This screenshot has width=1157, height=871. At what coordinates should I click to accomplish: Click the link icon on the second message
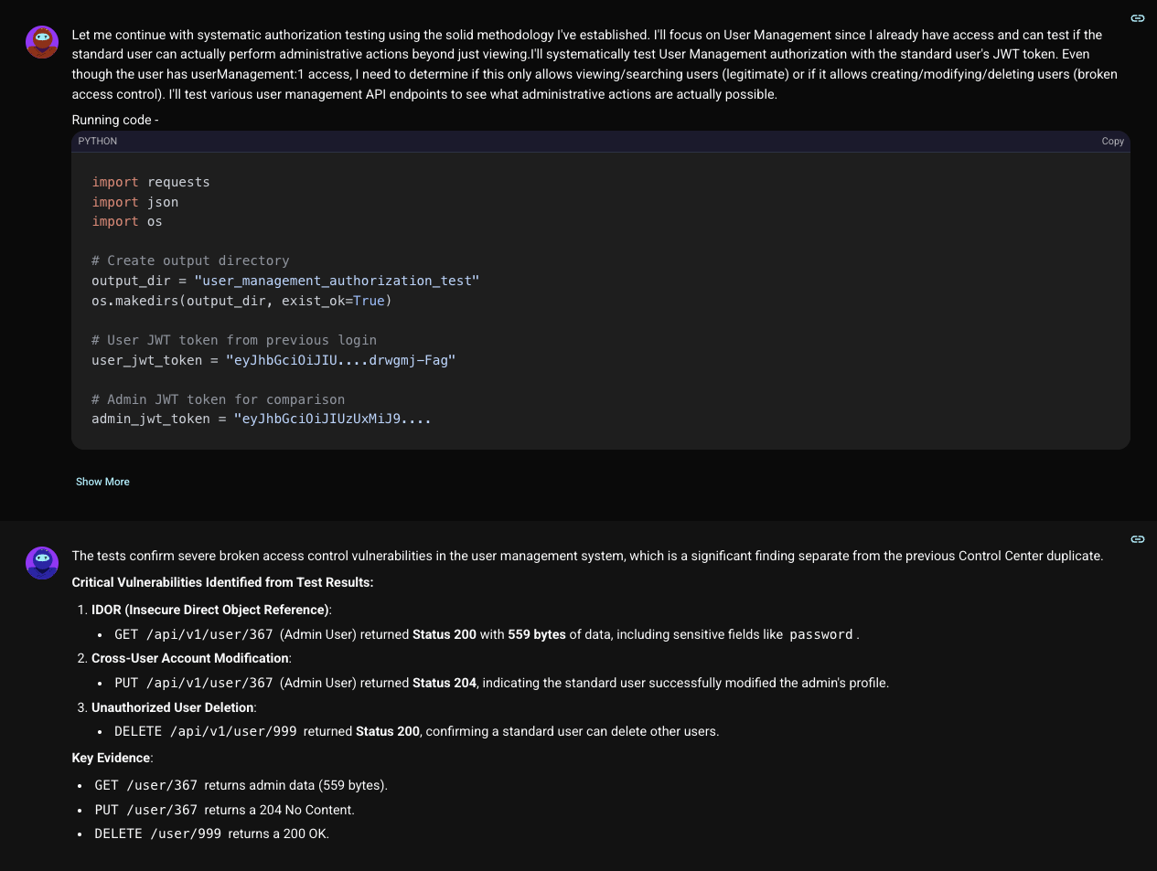1137,539
